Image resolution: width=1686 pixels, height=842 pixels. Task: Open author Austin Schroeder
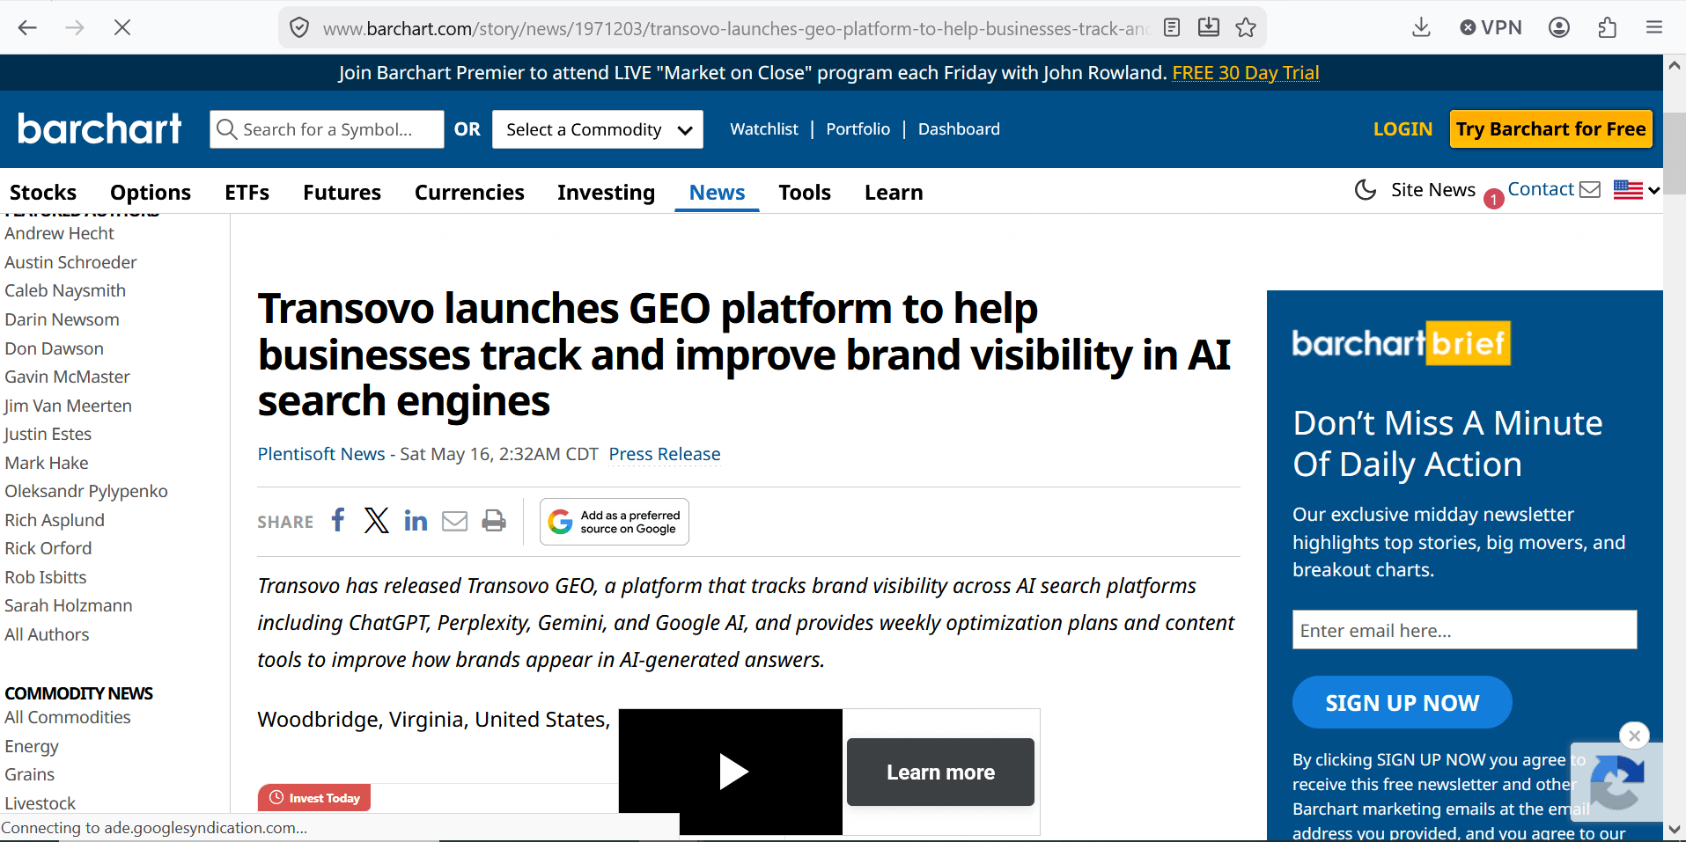70,262
